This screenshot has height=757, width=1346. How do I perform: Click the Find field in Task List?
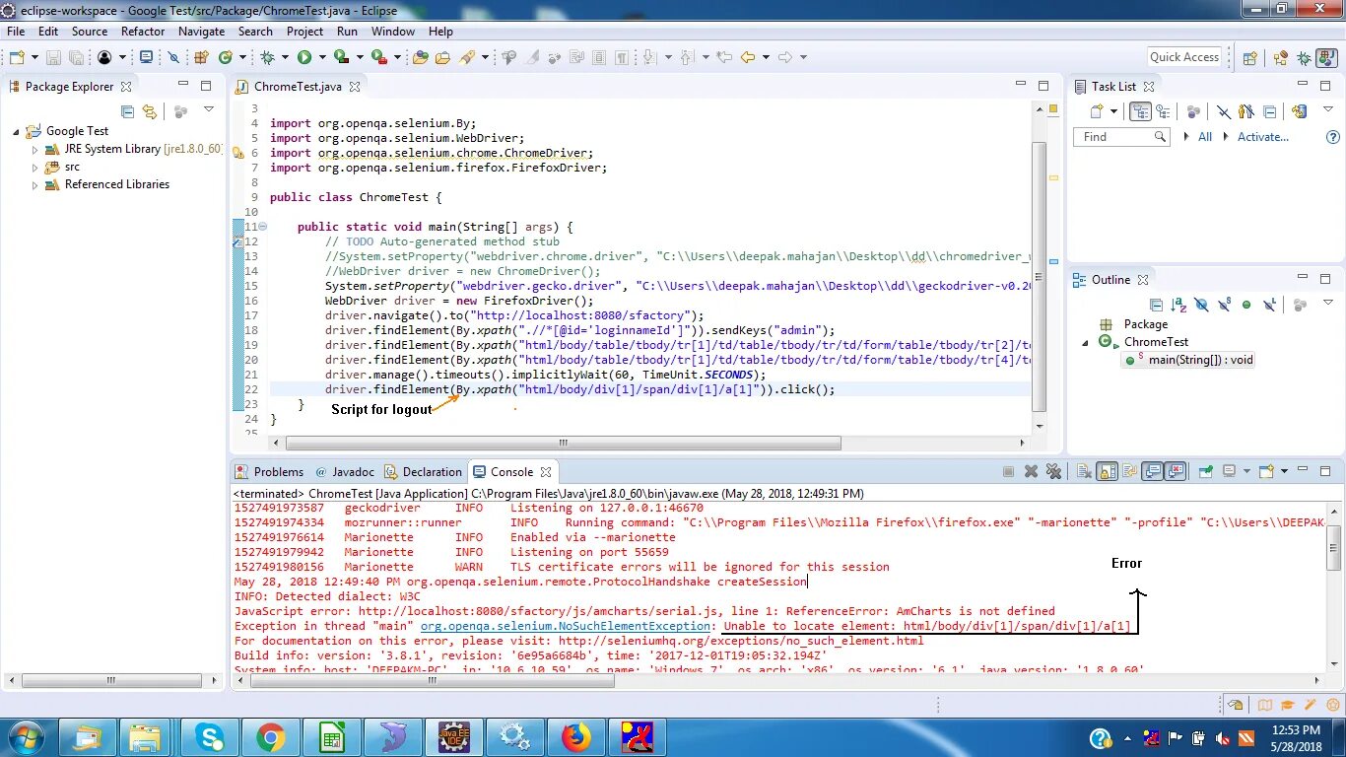pos(1120,137)
